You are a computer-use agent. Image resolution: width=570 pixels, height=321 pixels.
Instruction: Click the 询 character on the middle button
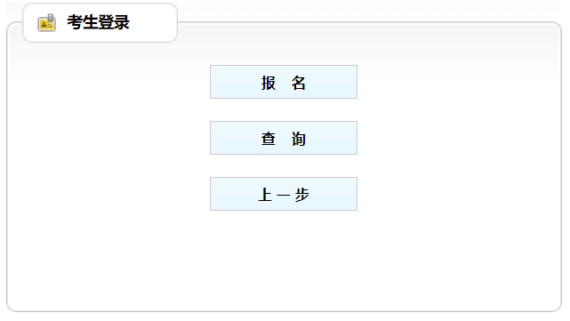point(299,139)
